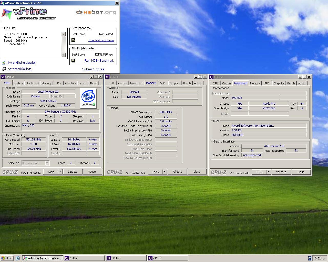328x262 pixels.
Task: Run the 1024M Benchmark
Action: 99,61
